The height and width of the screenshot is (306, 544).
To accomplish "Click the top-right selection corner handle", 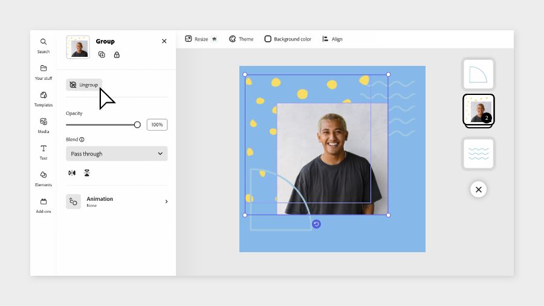I will point(388,74).
